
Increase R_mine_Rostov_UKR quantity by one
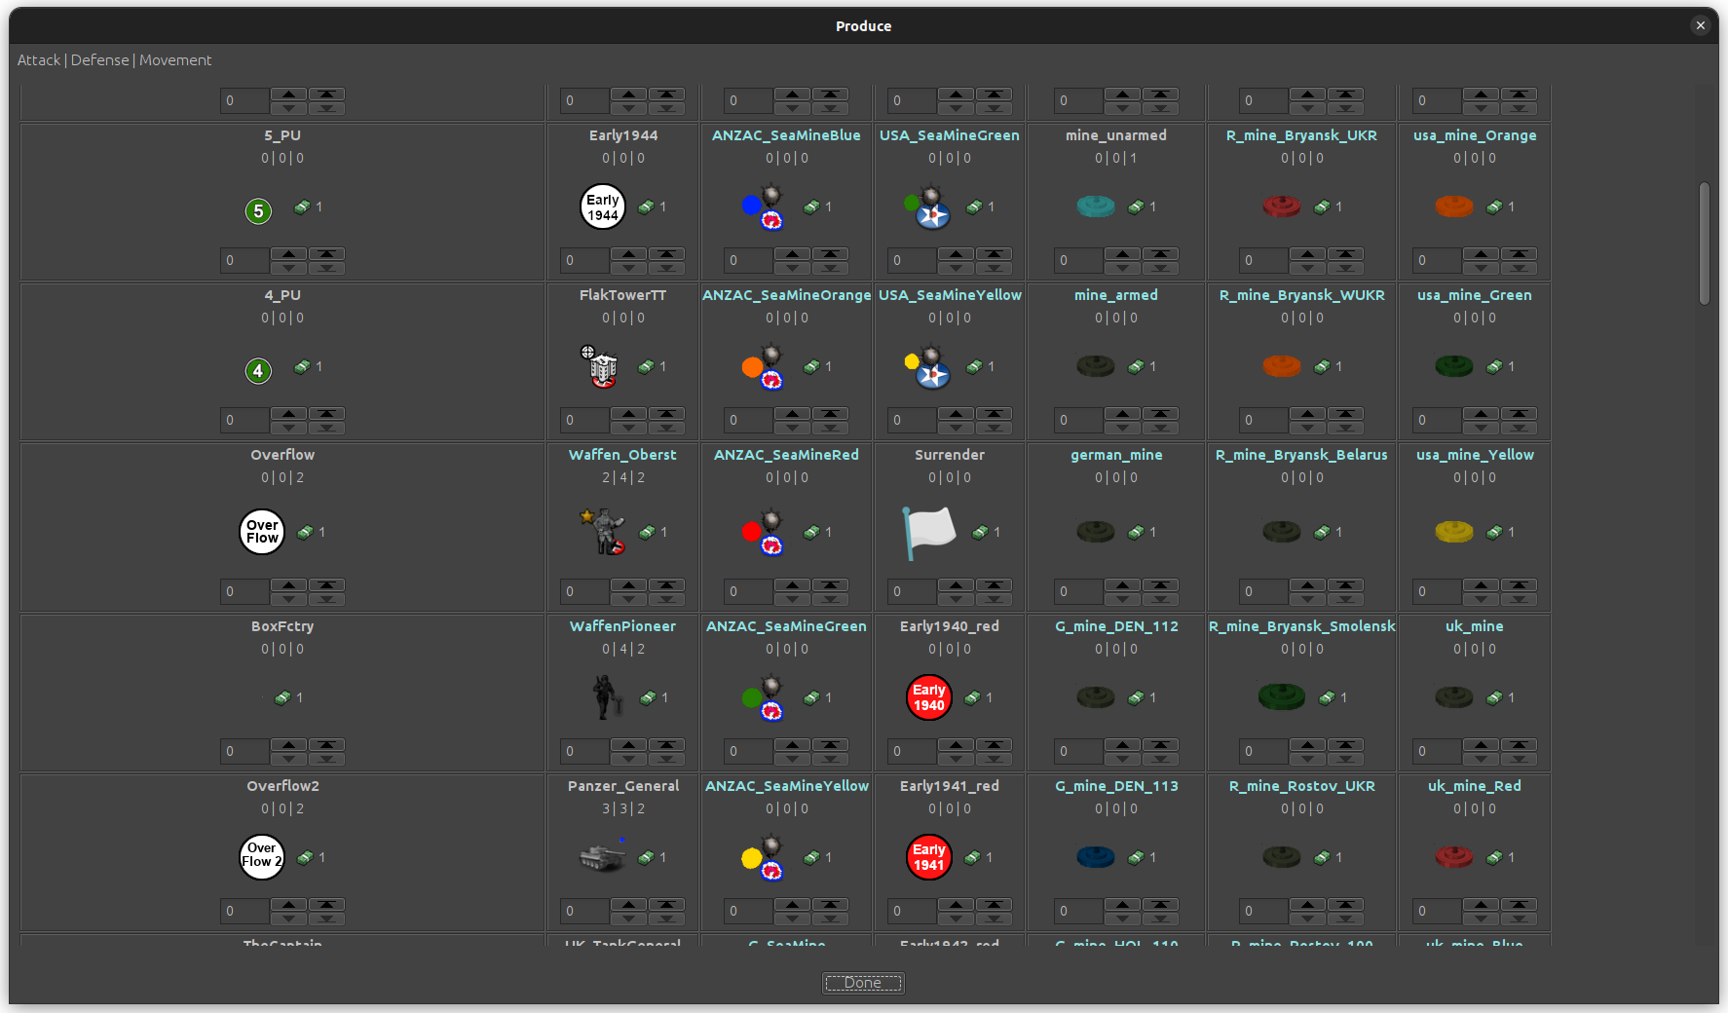pos(1308,904)
